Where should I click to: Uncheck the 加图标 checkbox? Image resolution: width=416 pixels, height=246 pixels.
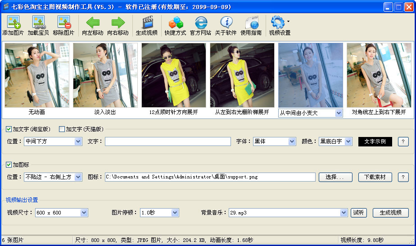(9, 164)
